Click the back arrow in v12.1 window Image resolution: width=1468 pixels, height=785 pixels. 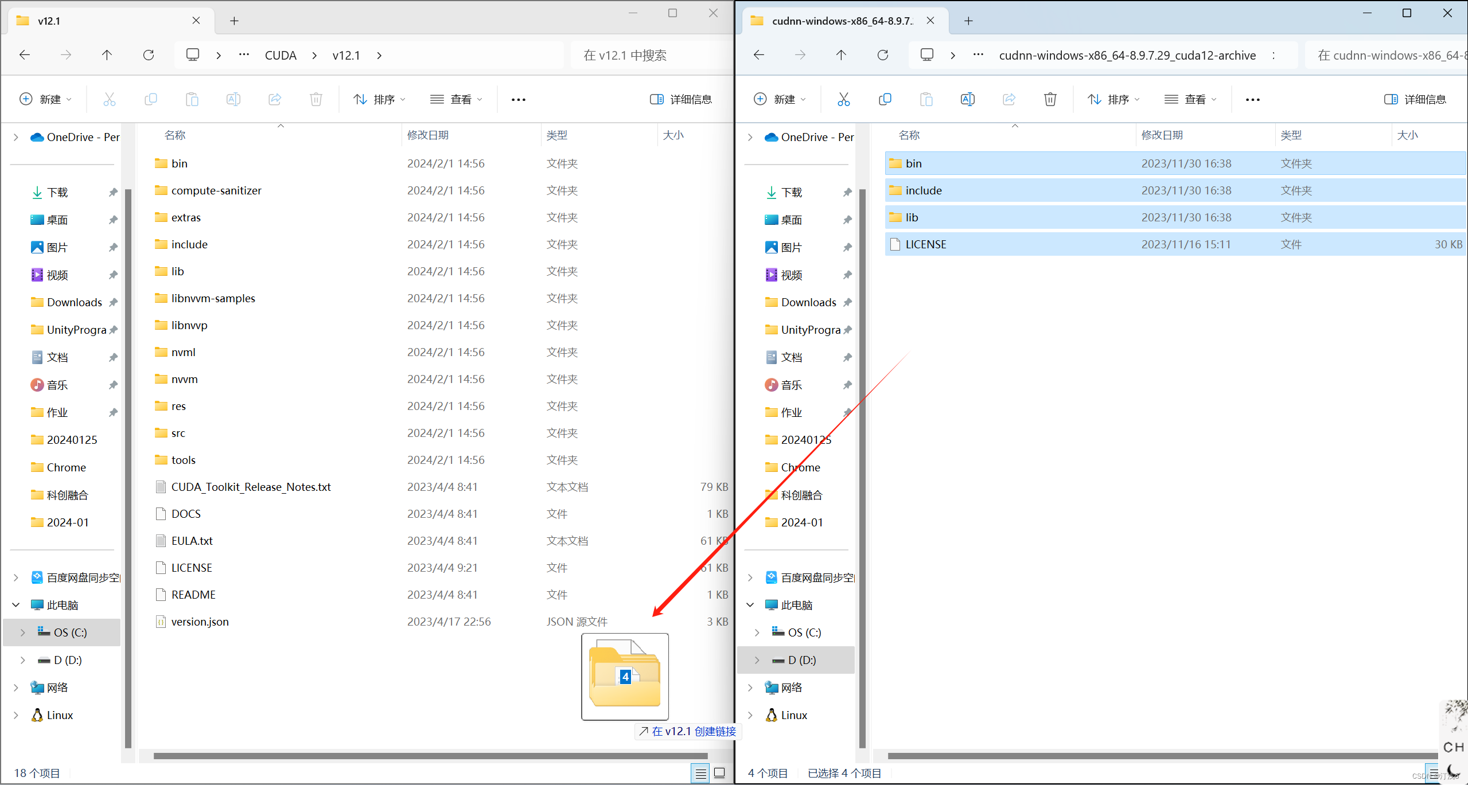25,55
